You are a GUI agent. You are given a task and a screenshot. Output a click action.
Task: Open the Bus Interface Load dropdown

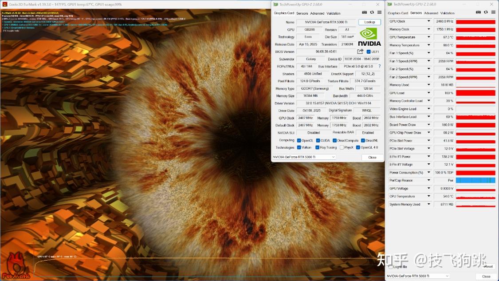point(428,117)
